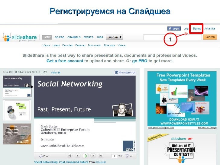220x165 pixels.
Task: Click in the search input field
Action: coord(173,37)
